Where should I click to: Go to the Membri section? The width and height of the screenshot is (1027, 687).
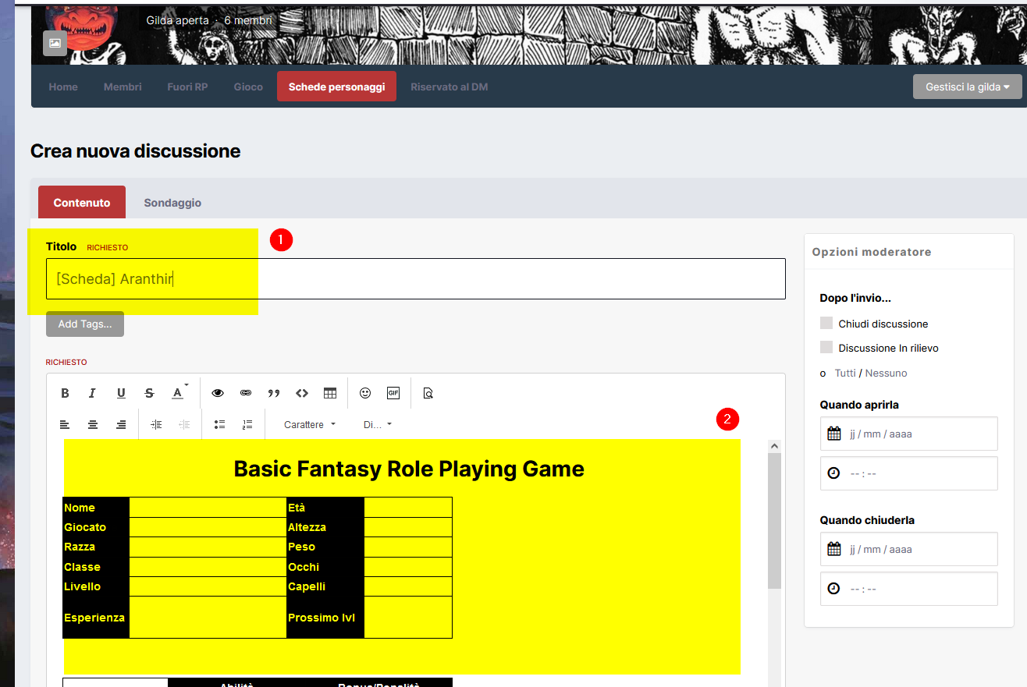click(123, 87)
